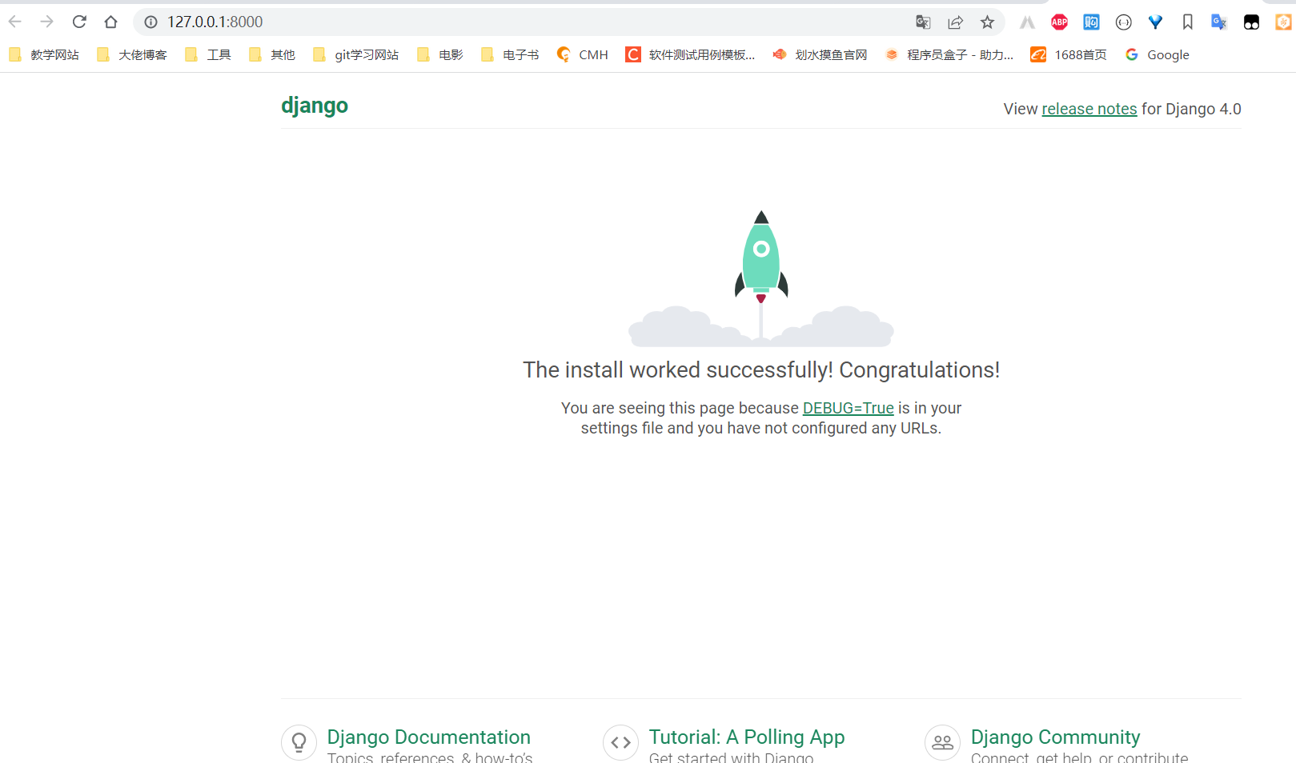Open the 1688首页 bookmark
Screen dimensions: 1296x763
1069,54
